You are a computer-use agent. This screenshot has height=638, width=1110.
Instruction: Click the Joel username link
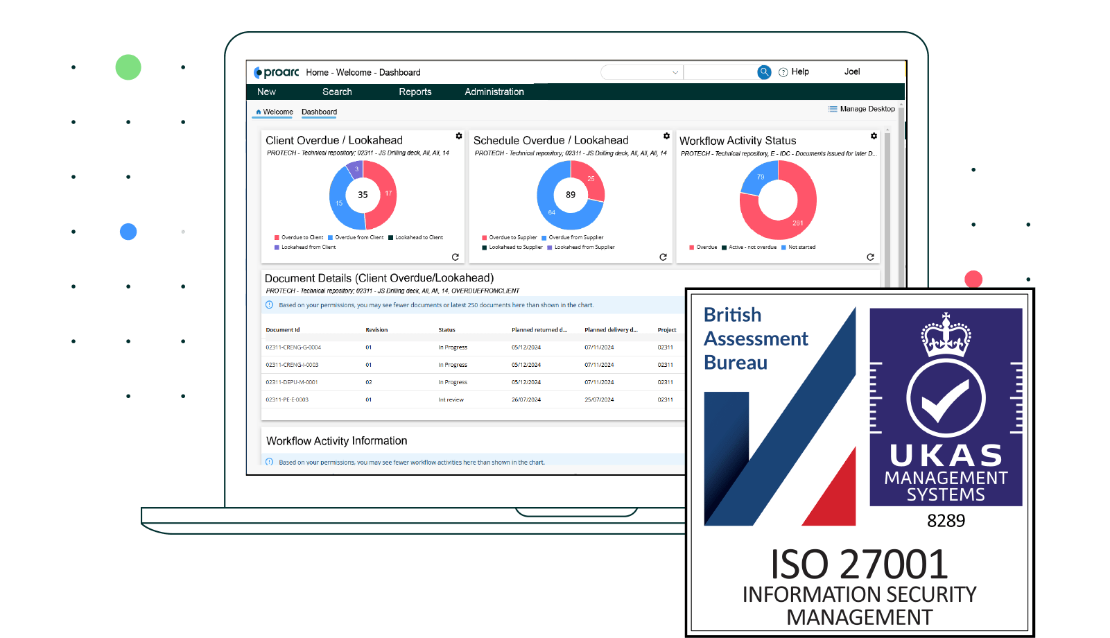(x=852, y=71)
